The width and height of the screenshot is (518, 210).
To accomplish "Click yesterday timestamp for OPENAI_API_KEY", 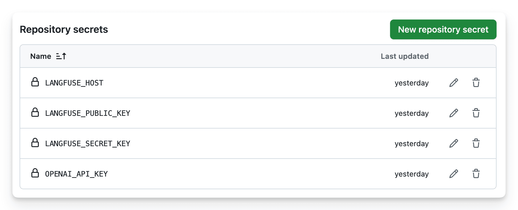I will (411, 174).
